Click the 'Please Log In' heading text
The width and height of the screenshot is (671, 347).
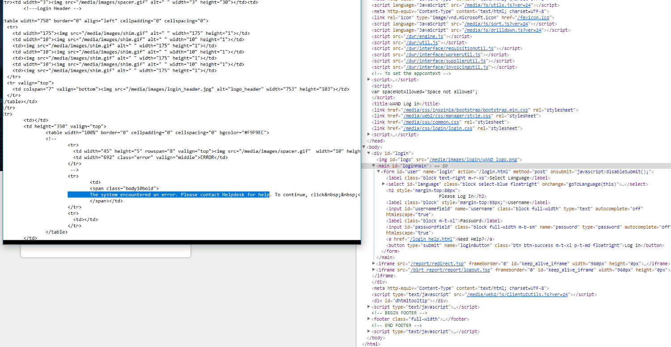tap(456, 196)
